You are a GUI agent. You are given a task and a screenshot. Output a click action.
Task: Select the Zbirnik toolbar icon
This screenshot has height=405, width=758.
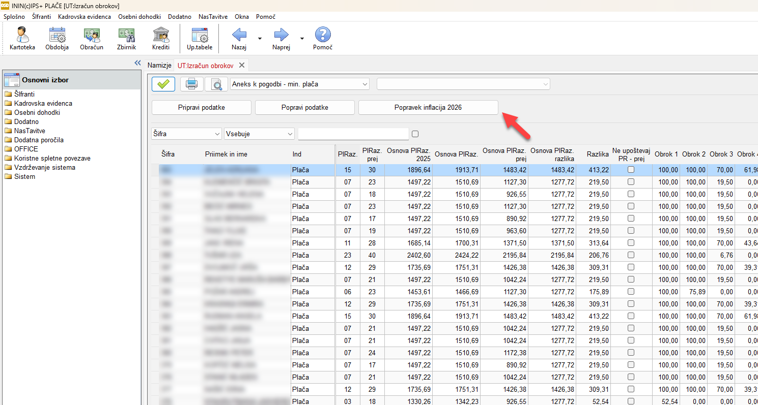click(126, 39)
